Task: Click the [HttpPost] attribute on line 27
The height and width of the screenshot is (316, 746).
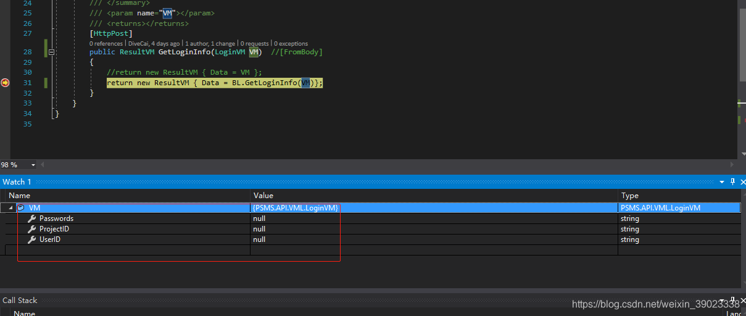Action: (111, 33)
